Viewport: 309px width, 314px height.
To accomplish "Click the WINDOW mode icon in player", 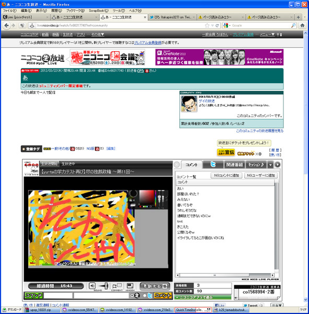I will click(x=130, y=286).
